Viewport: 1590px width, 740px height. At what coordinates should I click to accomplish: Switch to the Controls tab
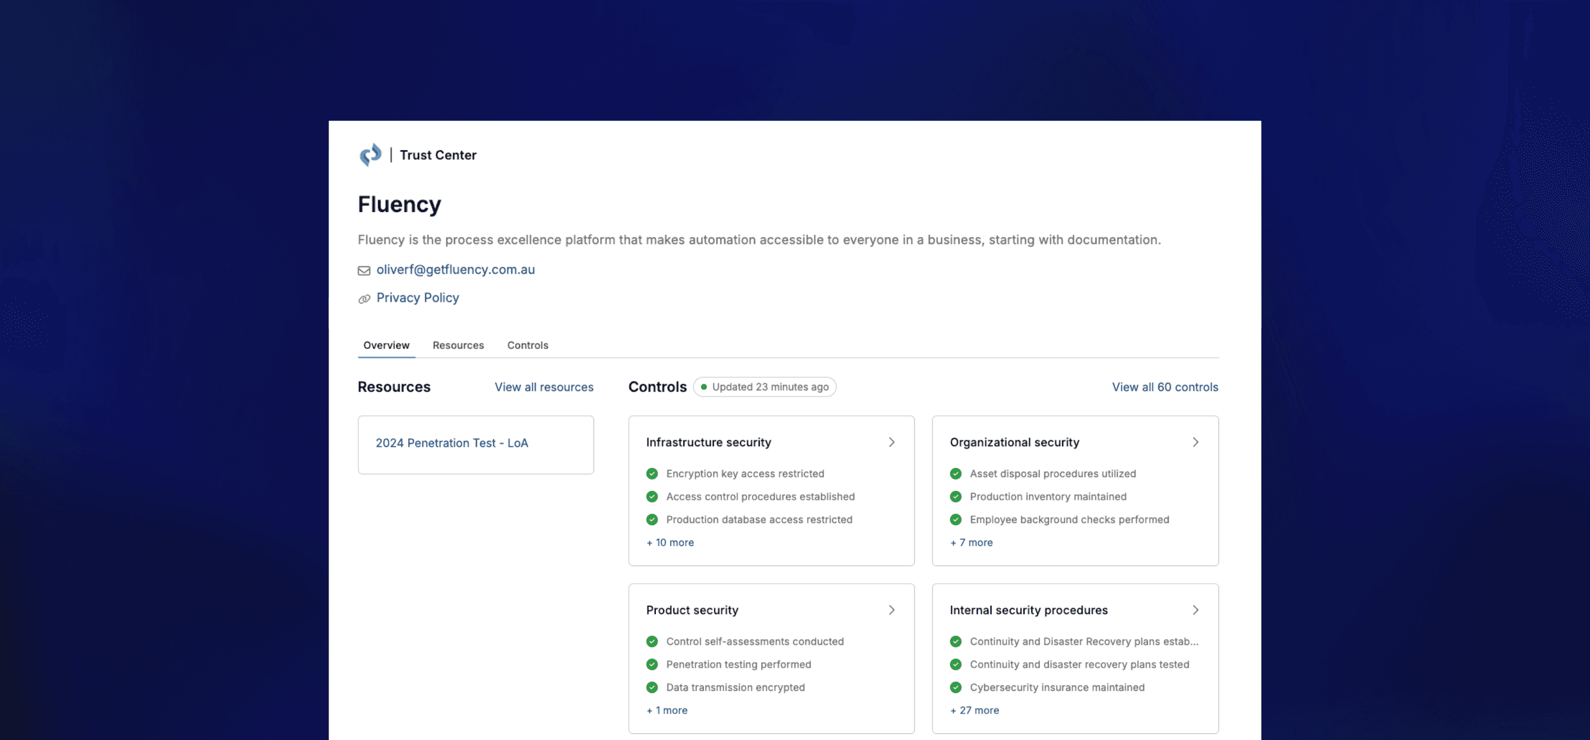527,345
